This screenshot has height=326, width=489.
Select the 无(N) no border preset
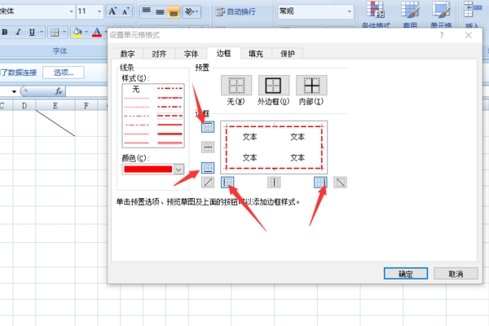(x=236, y=85)
